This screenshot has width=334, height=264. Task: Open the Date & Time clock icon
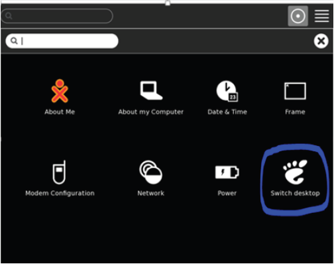[227, 91]
